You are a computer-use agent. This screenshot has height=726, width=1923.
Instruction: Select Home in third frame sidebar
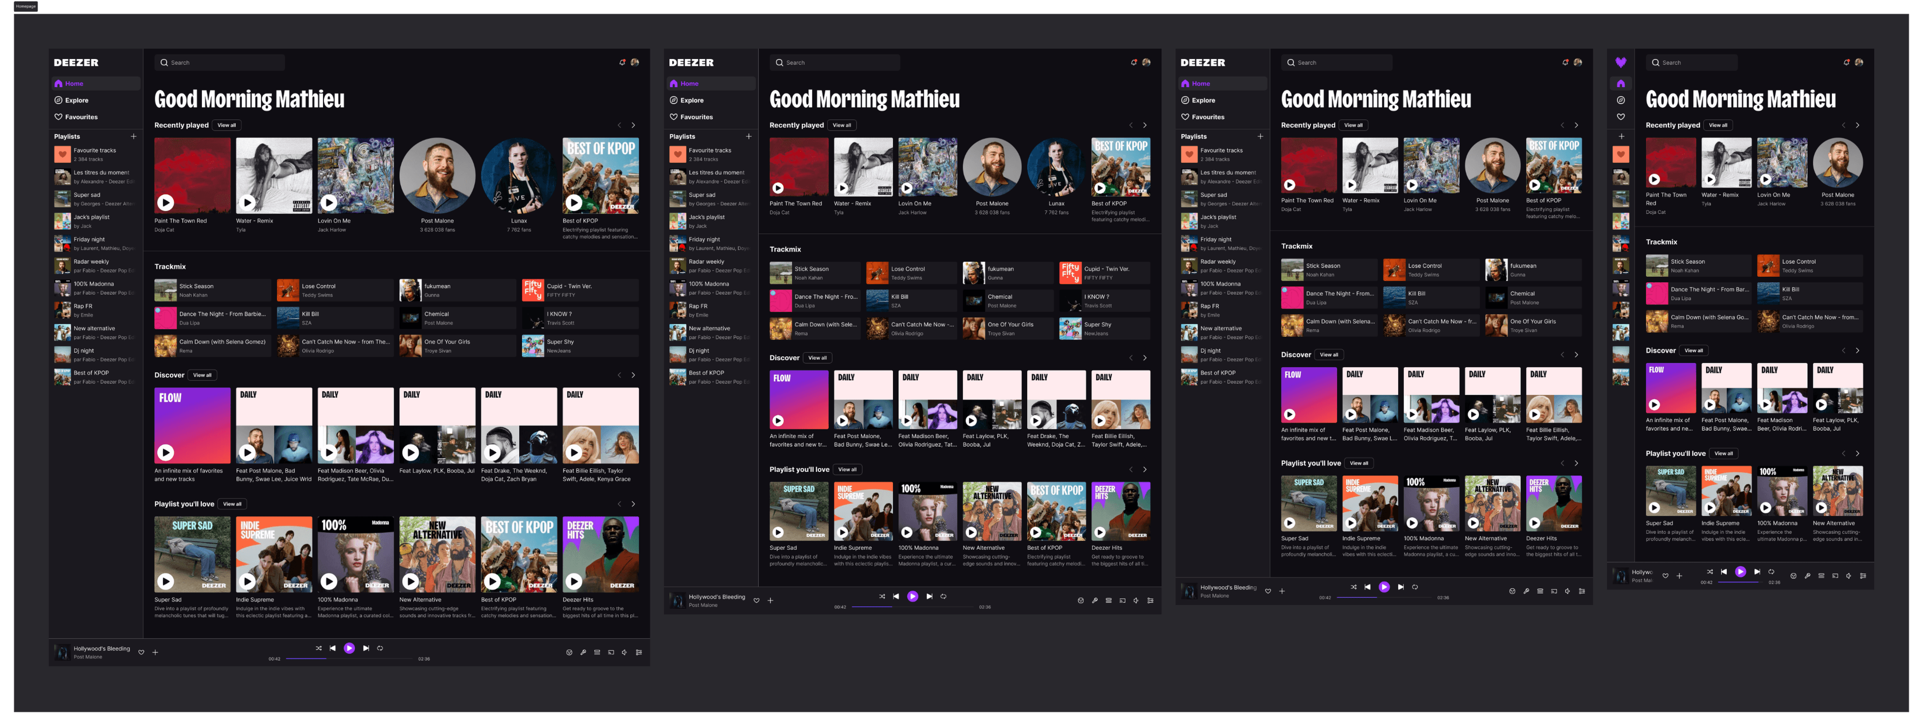click(1223, 84)
